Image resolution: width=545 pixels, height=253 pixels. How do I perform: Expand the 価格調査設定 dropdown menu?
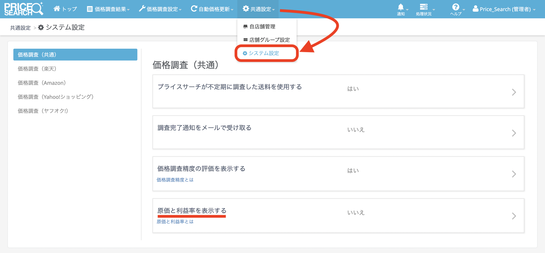pyautogui.click(x=160, y=9)
